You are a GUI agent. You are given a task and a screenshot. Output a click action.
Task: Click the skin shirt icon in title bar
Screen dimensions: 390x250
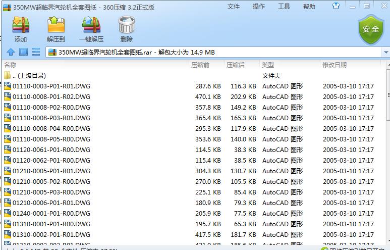click(336, 6)
